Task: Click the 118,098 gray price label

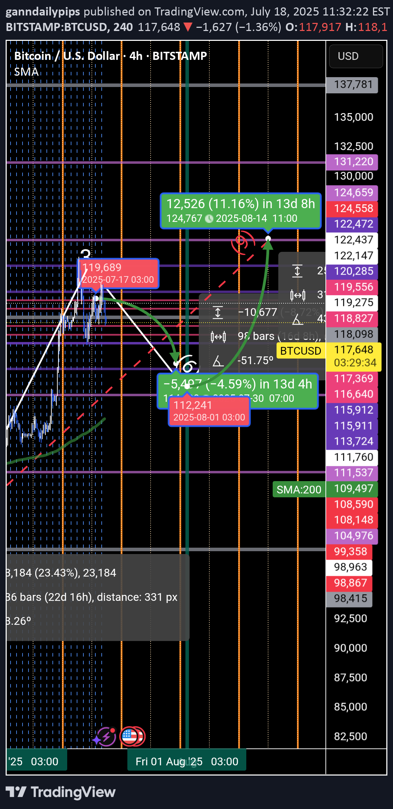Action: 352,334
